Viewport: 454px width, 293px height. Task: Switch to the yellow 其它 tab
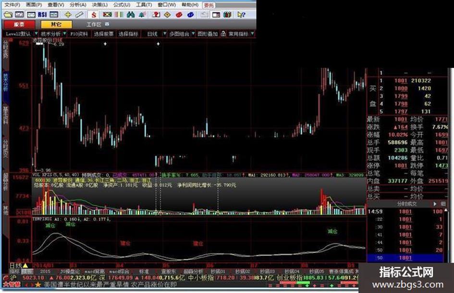pos(56,25)
